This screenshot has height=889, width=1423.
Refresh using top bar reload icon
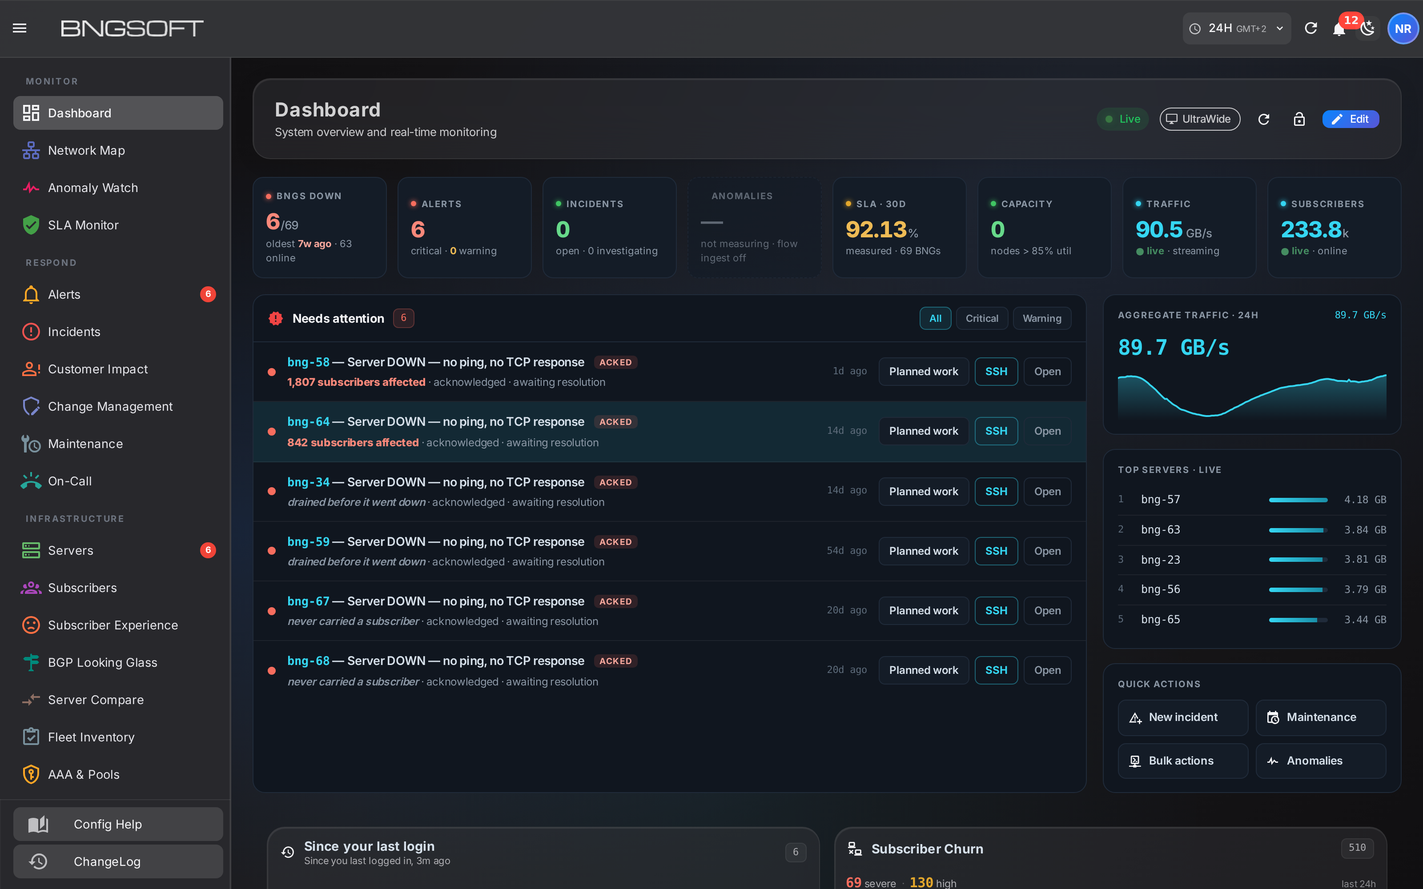point(1310,28)
